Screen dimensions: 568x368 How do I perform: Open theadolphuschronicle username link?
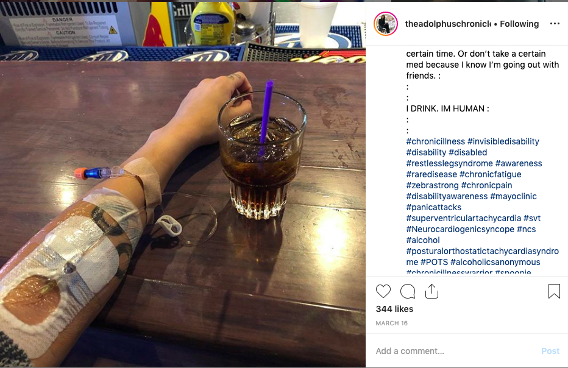448,24
